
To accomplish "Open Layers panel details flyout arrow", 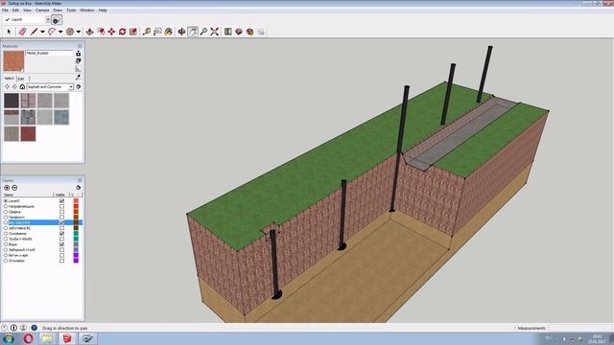I will coord(79,188).
